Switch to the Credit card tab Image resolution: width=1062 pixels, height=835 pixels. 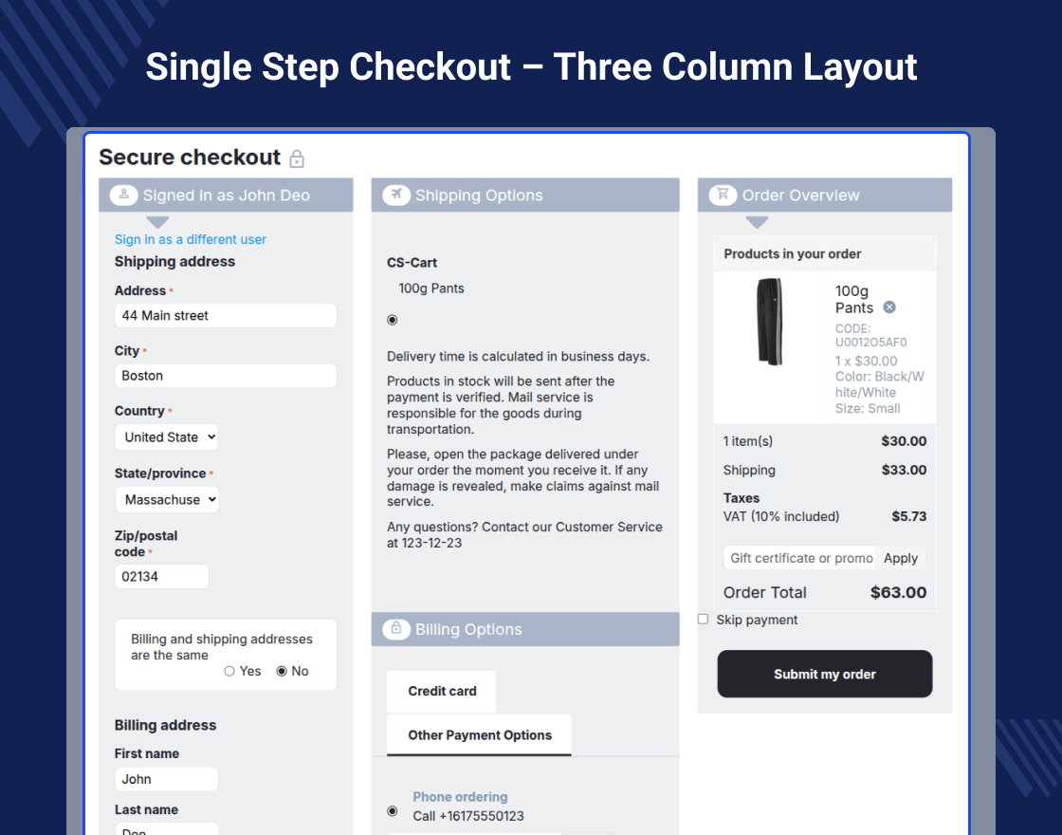click(442, 691)
